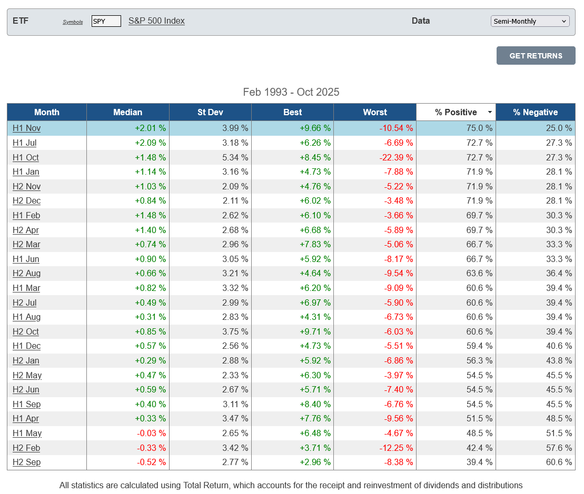Click the GET RETURNS button
584x494 pixels.
tap(536, 56)
